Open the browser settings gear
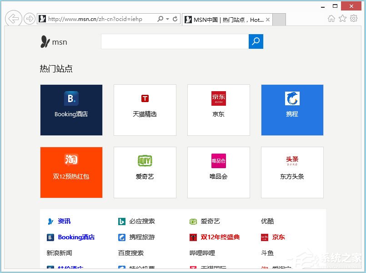 coord(354,19)
